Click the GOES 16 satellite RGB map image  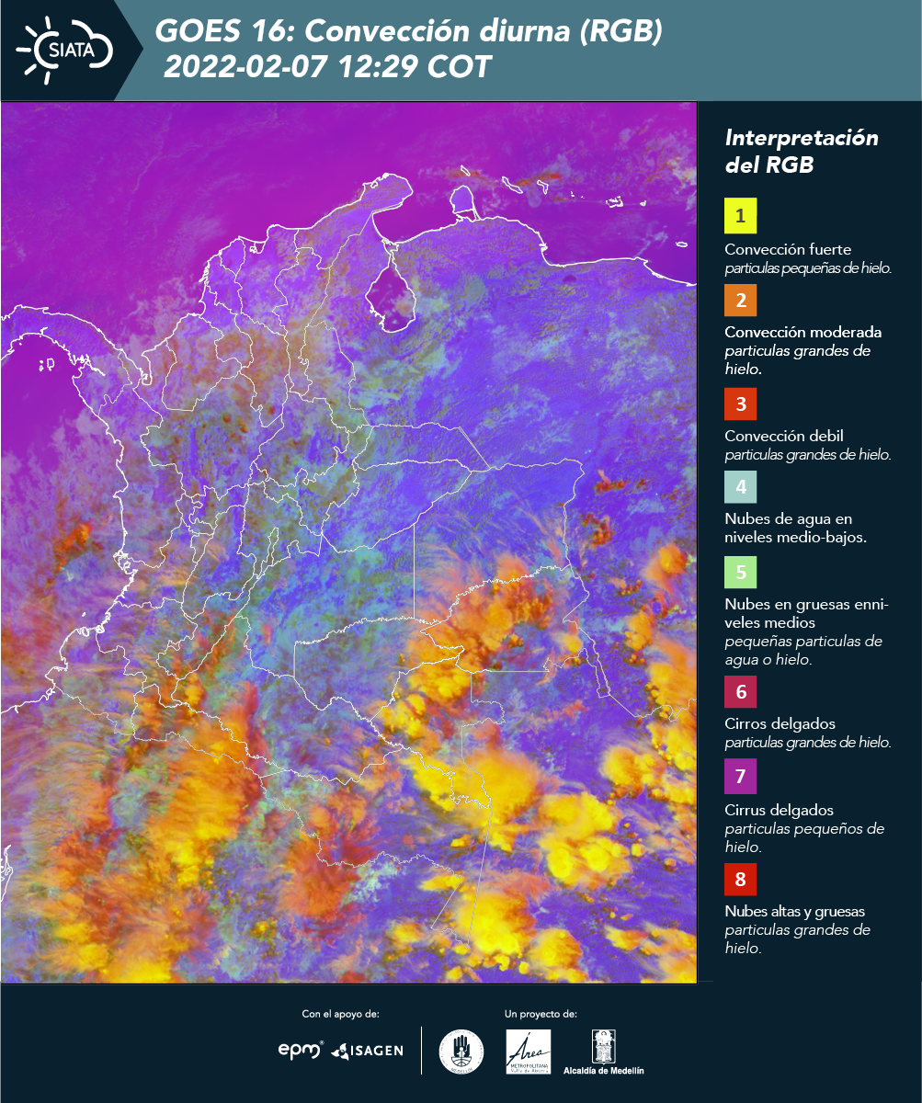[x=348, y=541]
